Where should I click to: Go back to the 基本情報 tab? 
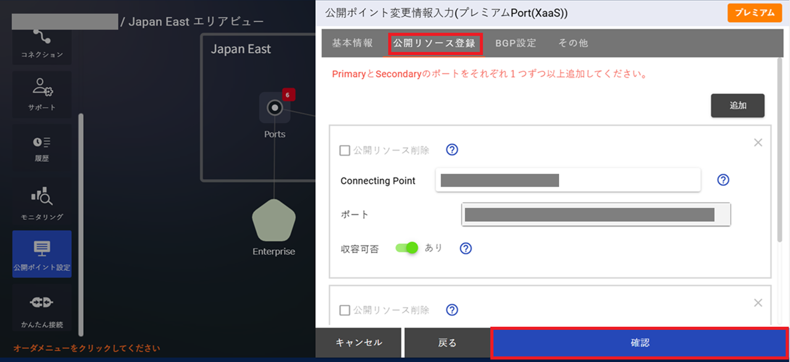click(x=351, y=43)
